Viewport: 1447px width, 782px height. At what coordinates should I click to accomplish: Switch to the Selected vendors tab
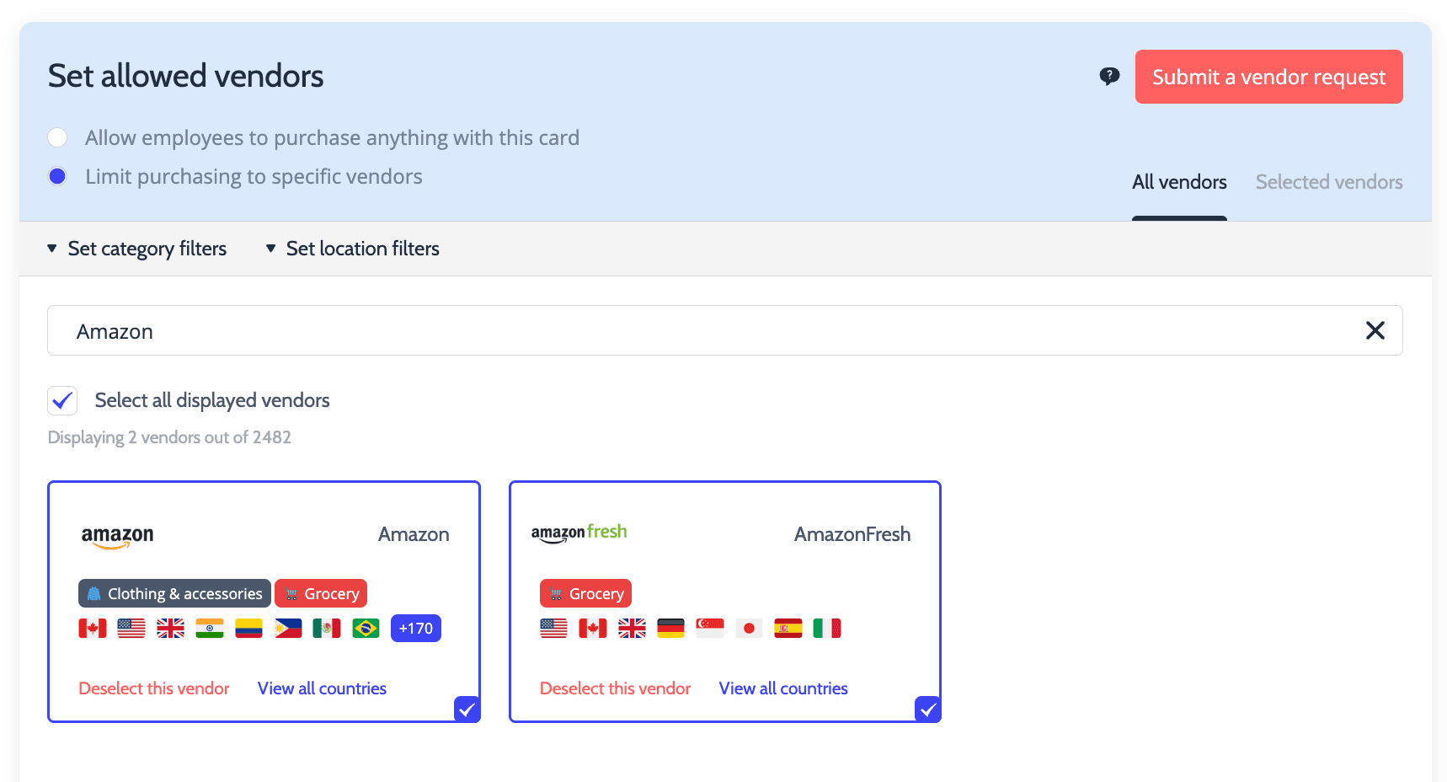[x=1329, y=182]
